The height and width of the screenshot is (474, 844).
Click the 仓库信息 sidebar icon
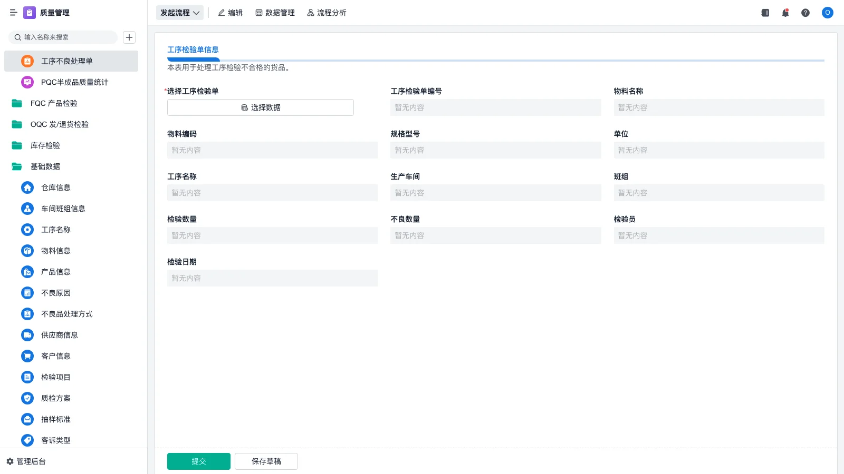(27, 187)
